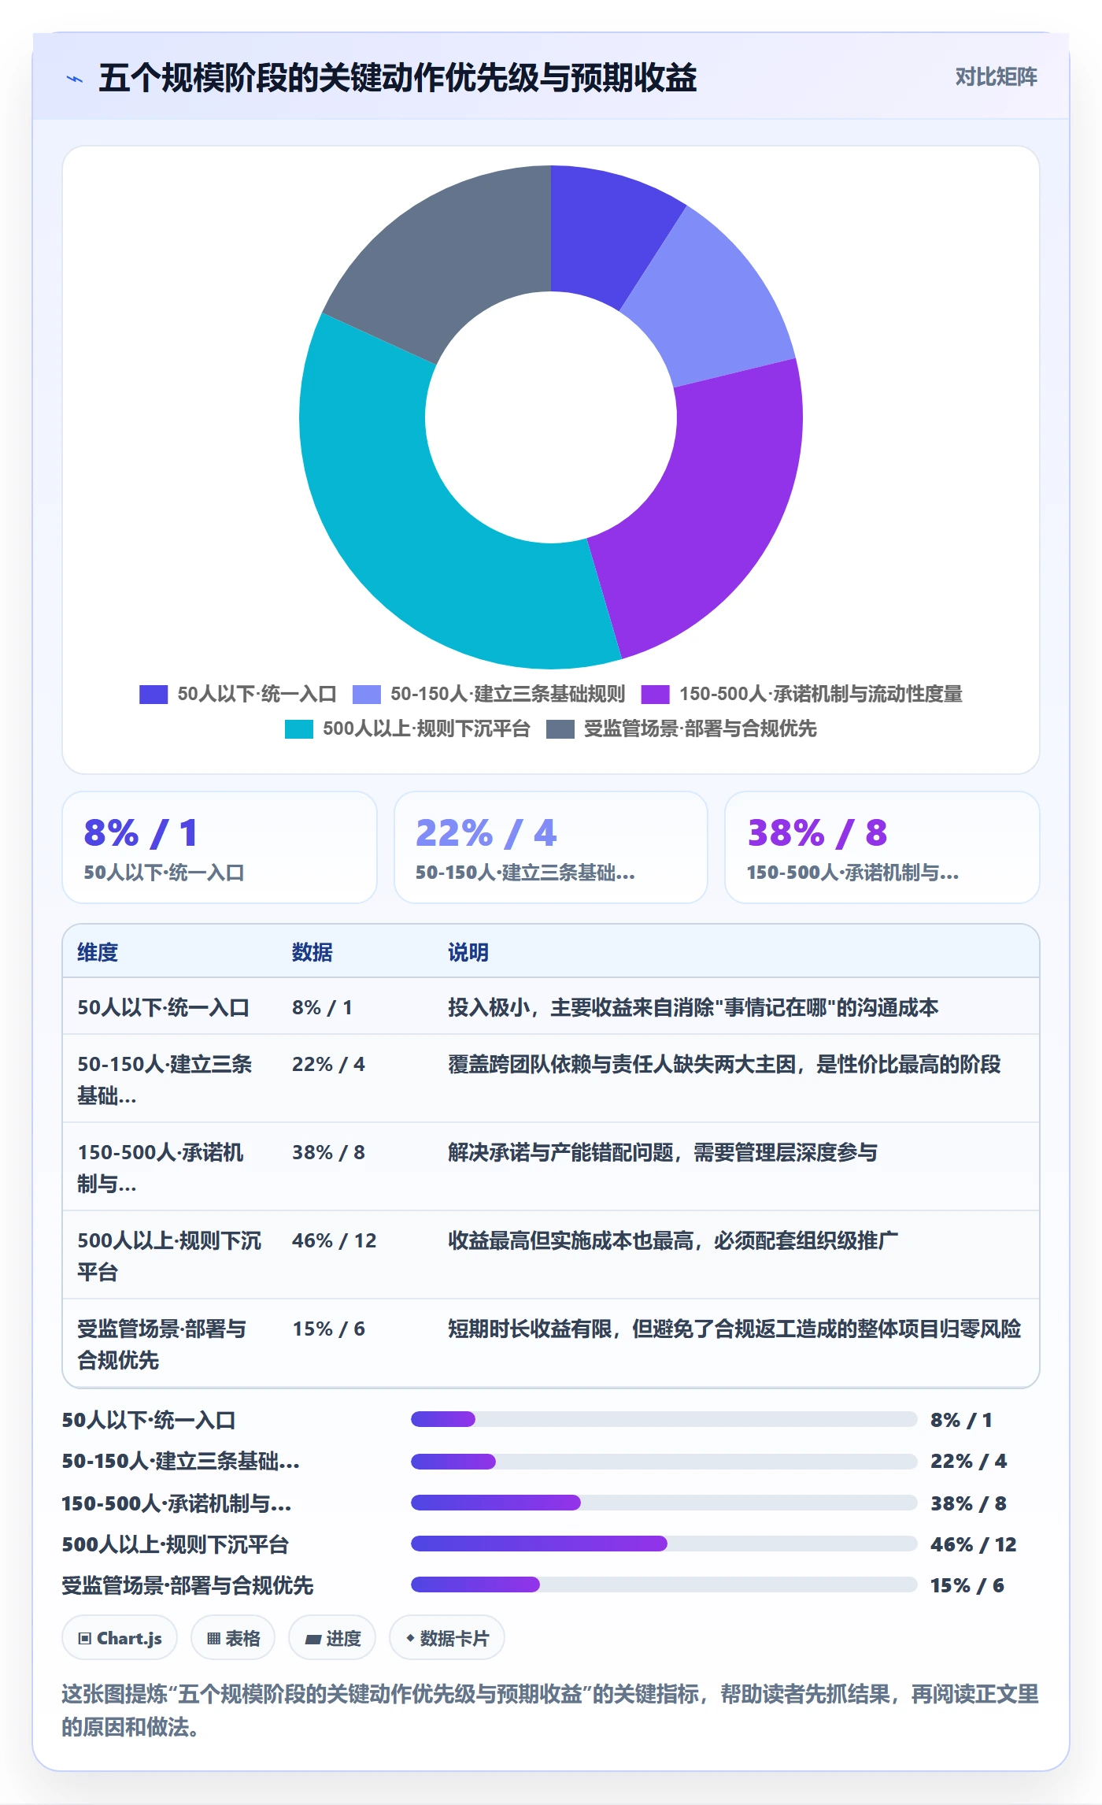Image resolution: width=1102 pixels, height=1805 pixels.
Task: Select the 8% / 1 table cell
Action: pyautogui.click(x=322, y=1007)
